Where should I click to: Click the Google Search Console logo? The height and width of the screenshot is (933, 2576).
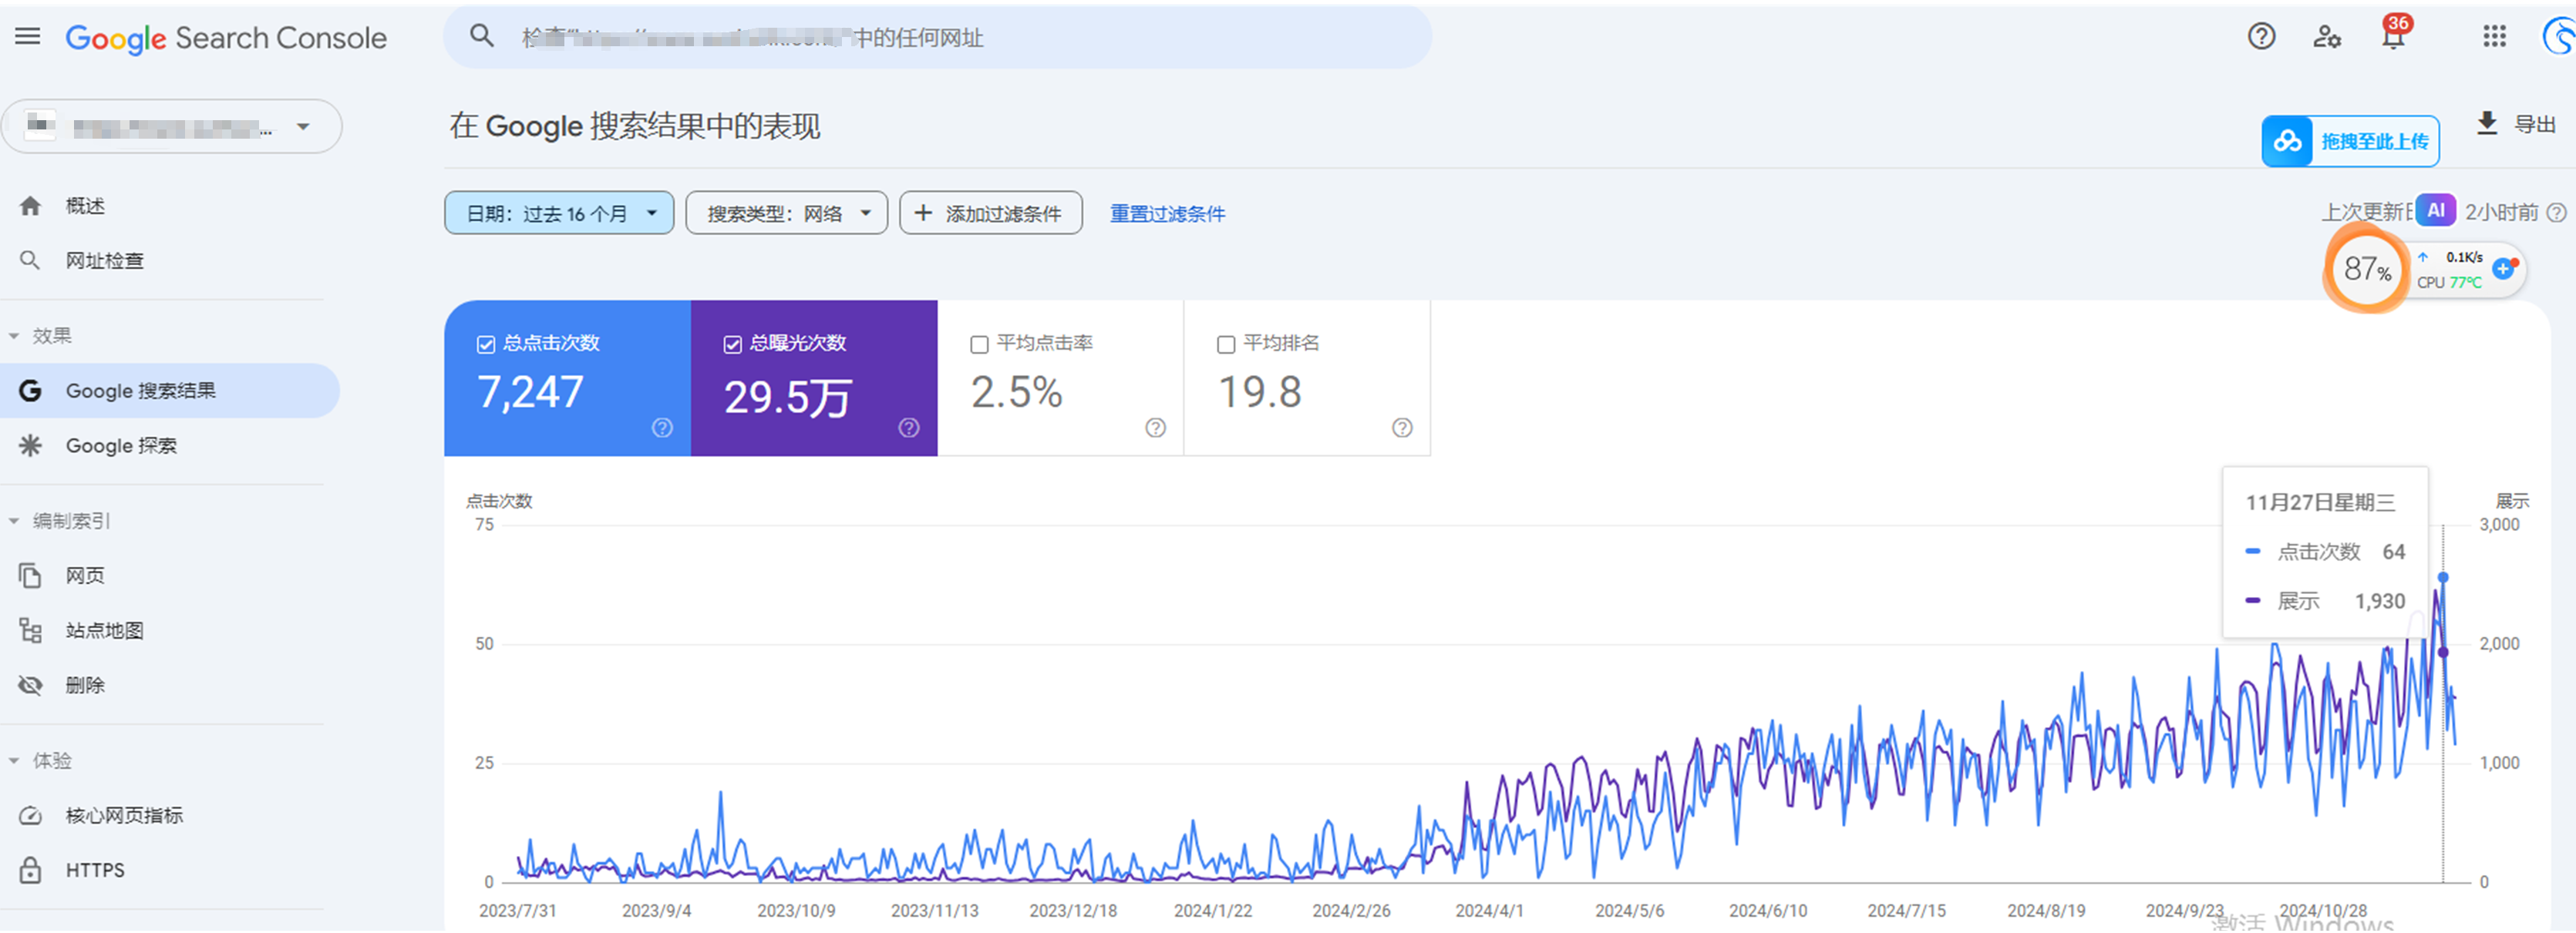pos(226,38)
